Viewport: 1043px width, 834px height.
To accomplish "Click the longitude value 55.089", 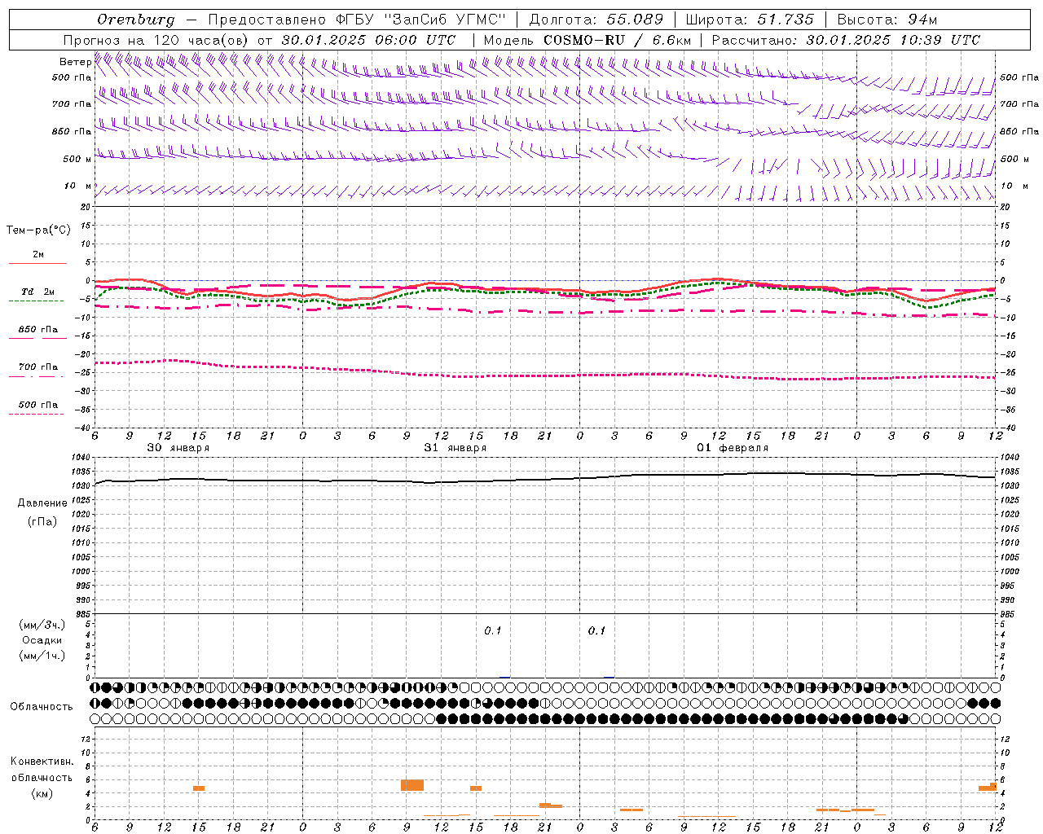I will point(636,20).
